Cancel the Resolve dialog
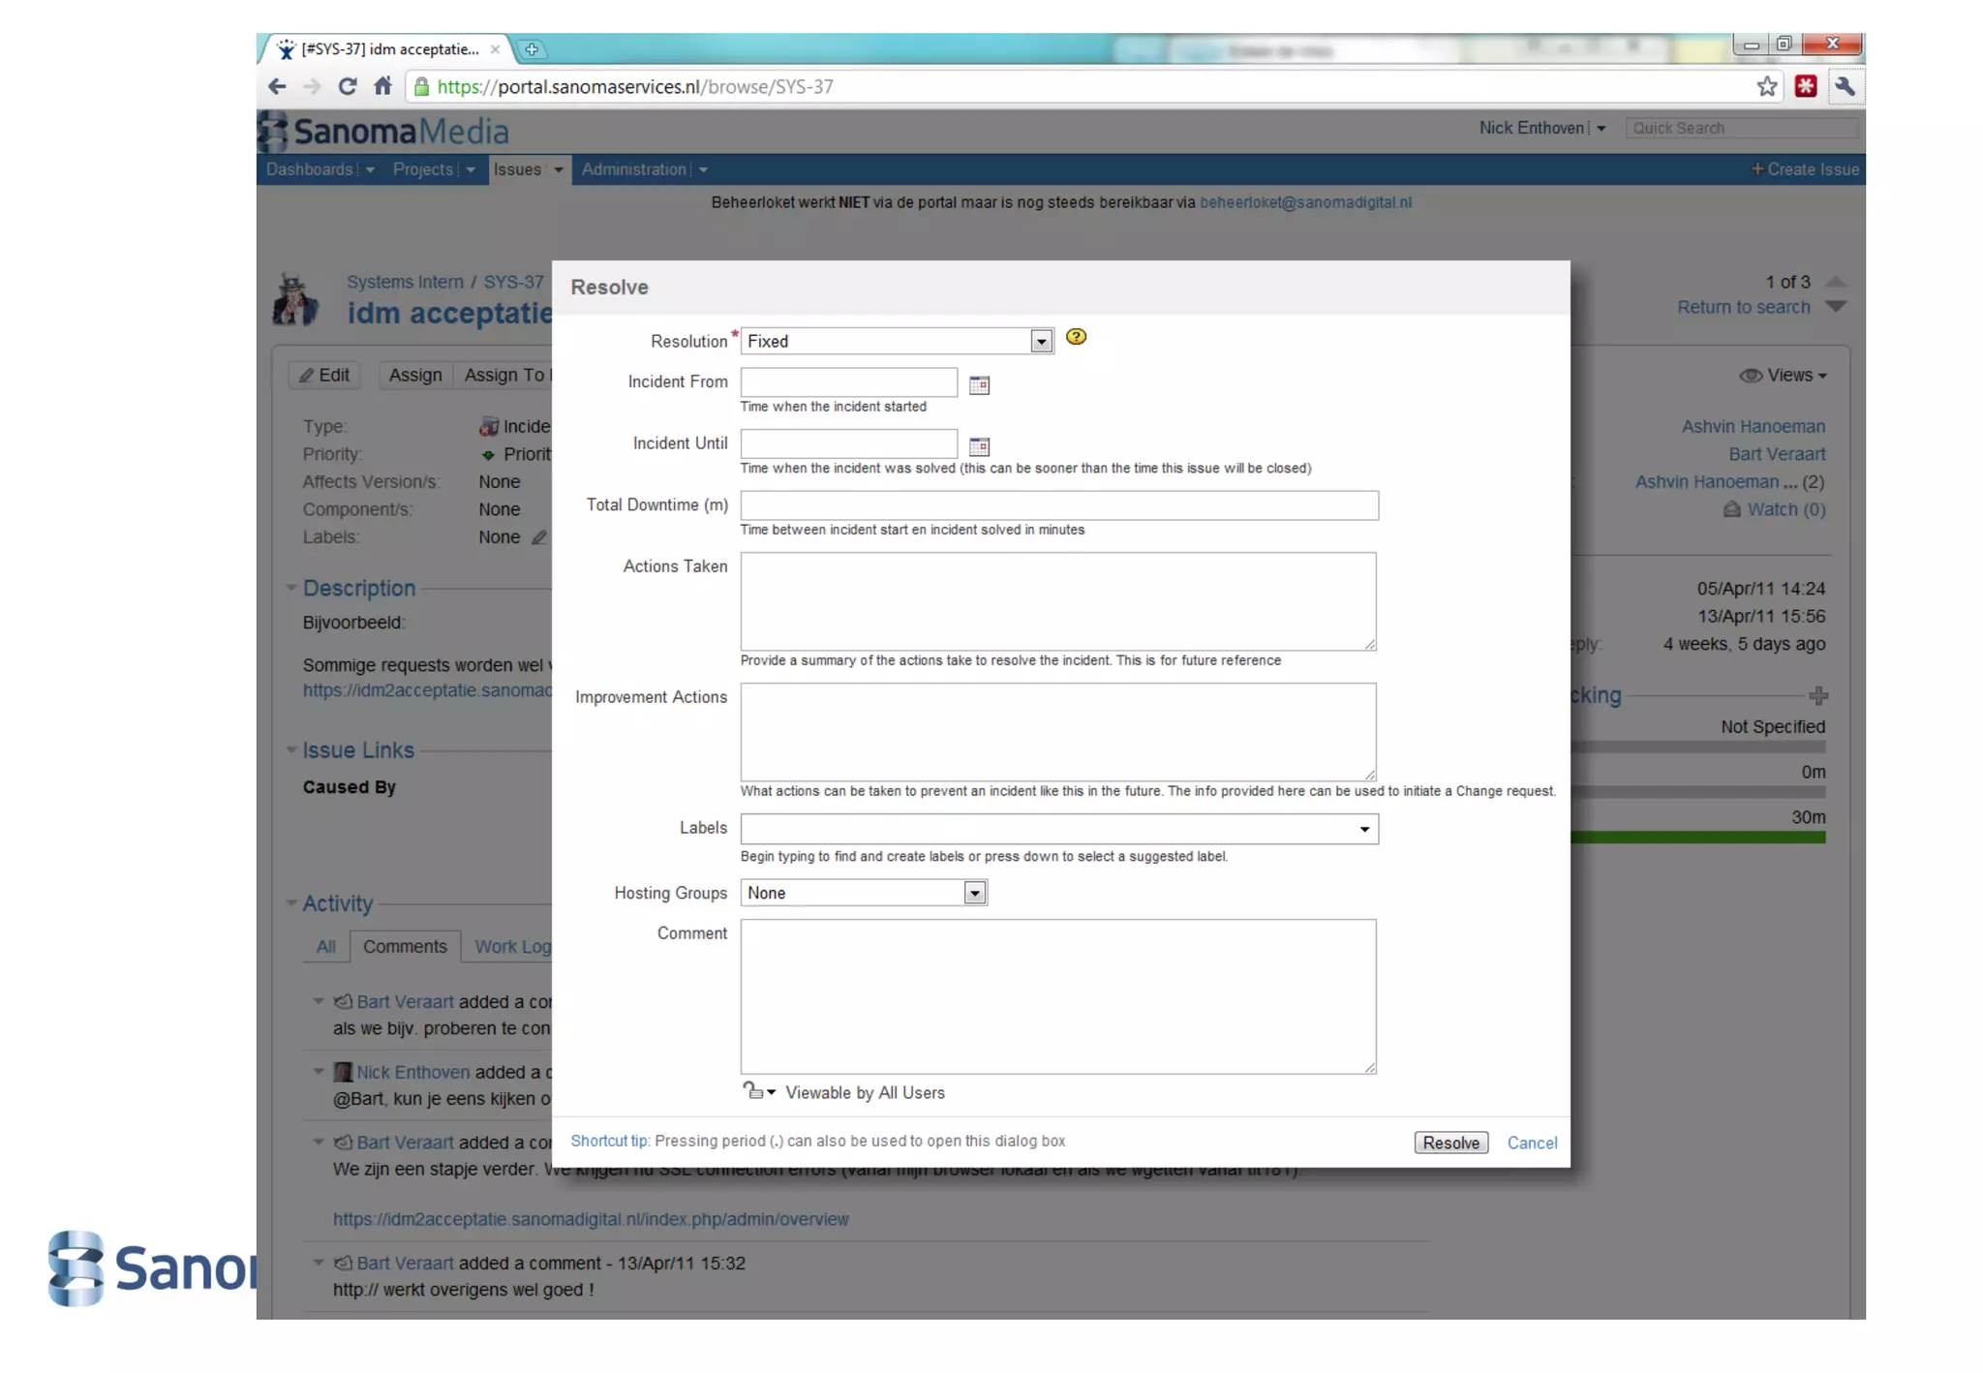 tap(1532, 1143)
